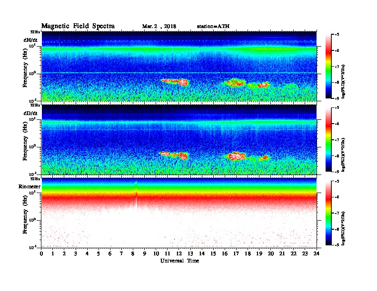Click hour tick label "3" on time axis
The width and height of the screenshot is (377, 291).
click(x=76, y=254)
